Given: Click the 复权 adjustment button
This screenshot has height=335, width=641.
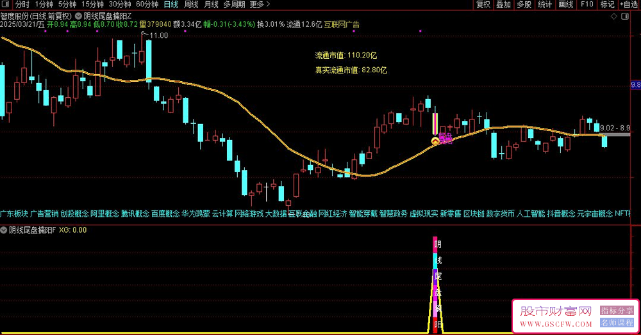Looking at the screenshot, I should tap(483, 4).
